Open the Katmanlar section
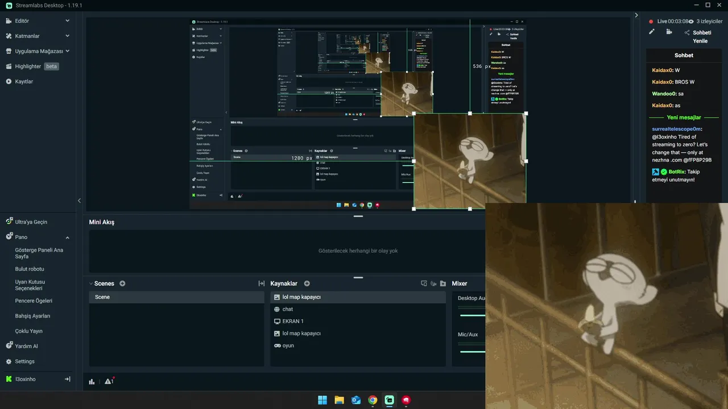 click(27, 36)
